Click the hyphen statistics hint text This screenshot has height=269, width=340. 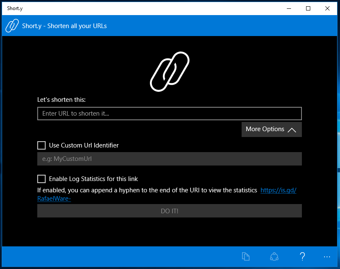[x=147, y=190]
